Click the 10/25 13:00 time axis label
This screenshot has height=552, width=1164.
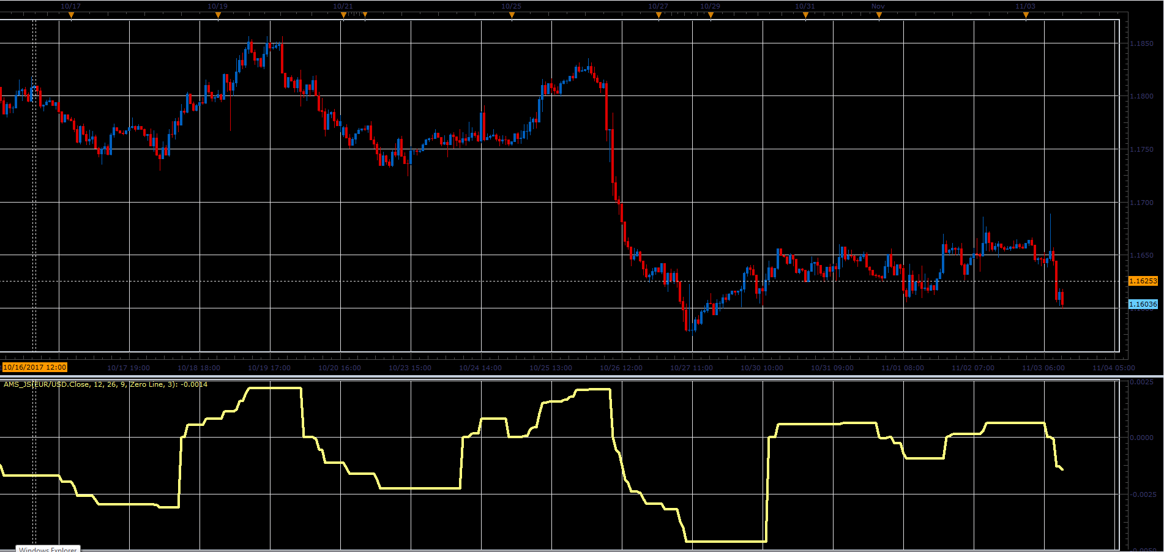tap(551, 368)
